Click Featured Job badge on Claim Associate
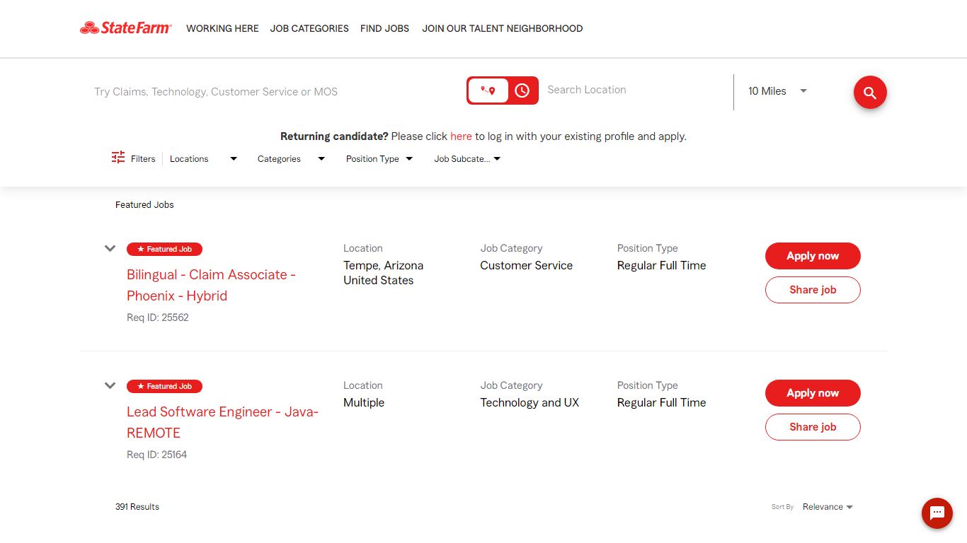967x543 pixels. (x=164, y=249)
